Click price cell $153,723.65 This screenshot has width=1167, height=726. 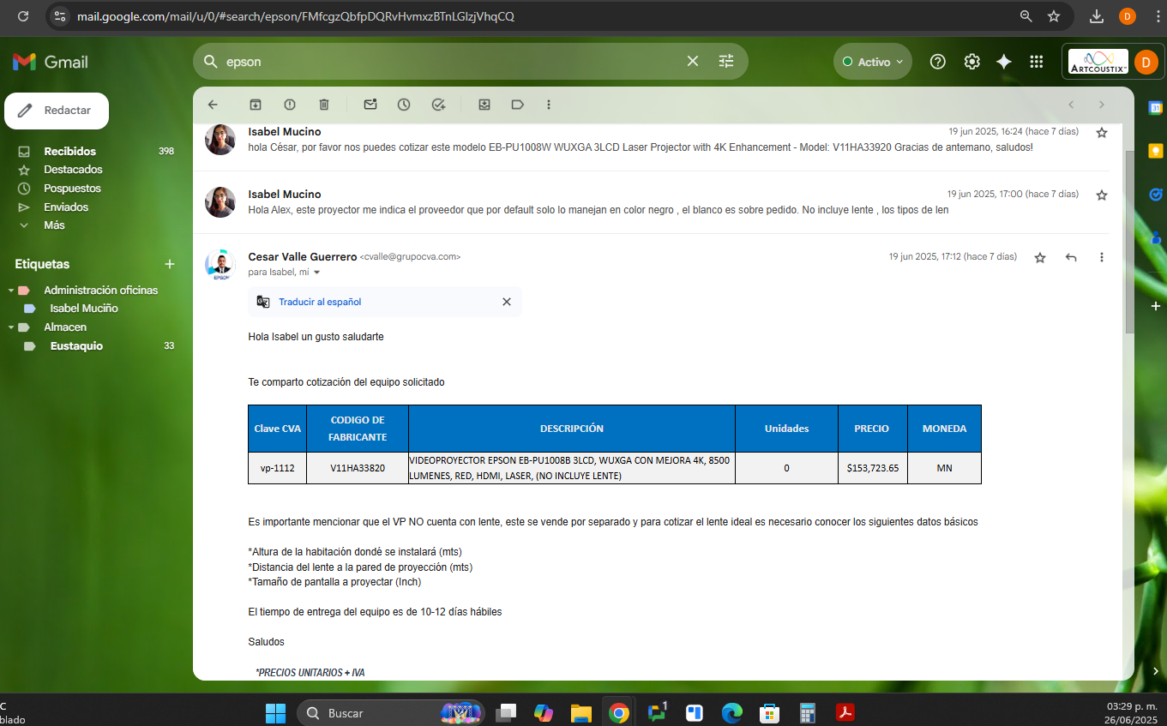click(x=872, y=468)
